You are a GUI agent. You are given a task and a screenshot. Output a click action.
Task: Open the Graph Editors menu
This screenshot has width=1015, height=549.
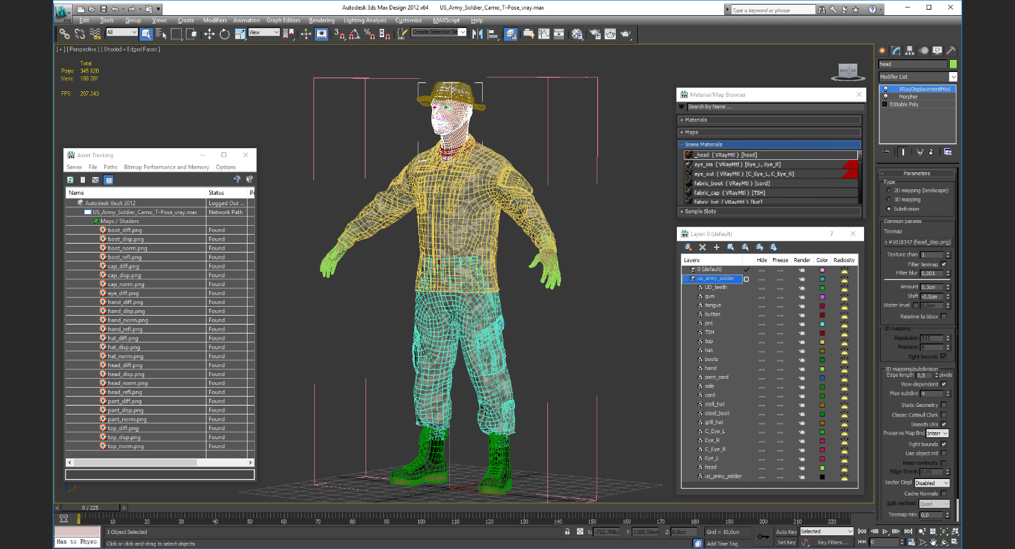283,21
